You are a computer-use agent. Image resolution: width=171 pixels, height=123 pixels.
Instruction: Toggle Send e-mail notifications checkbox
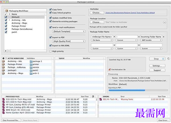[50, 27]
